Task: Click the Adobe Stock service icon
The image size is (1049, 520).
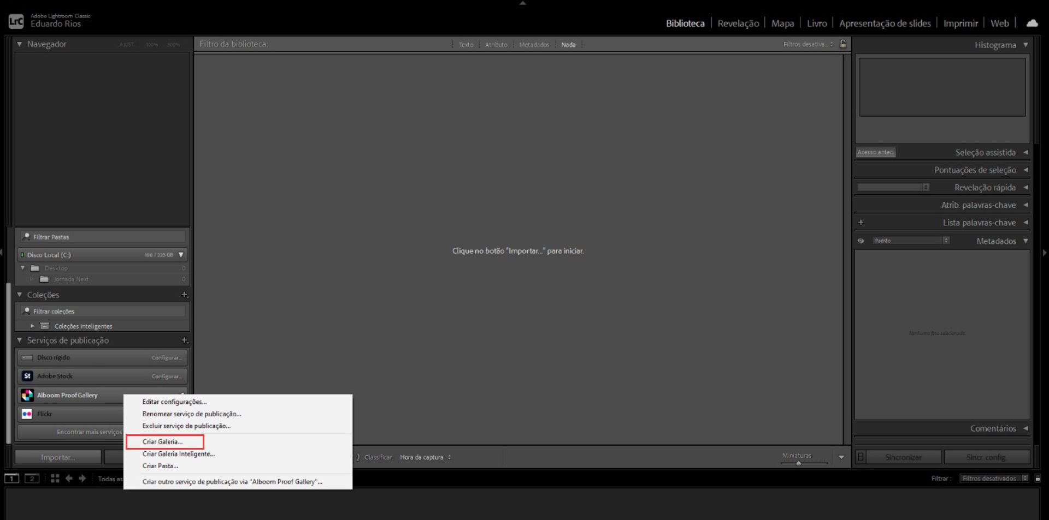Action: click(x=27, y=376)
